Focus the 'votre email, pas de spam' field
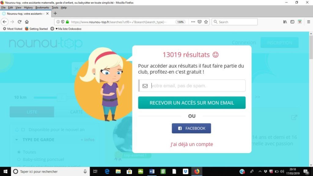This screenshot has width=313, height=176. [192, 86]
